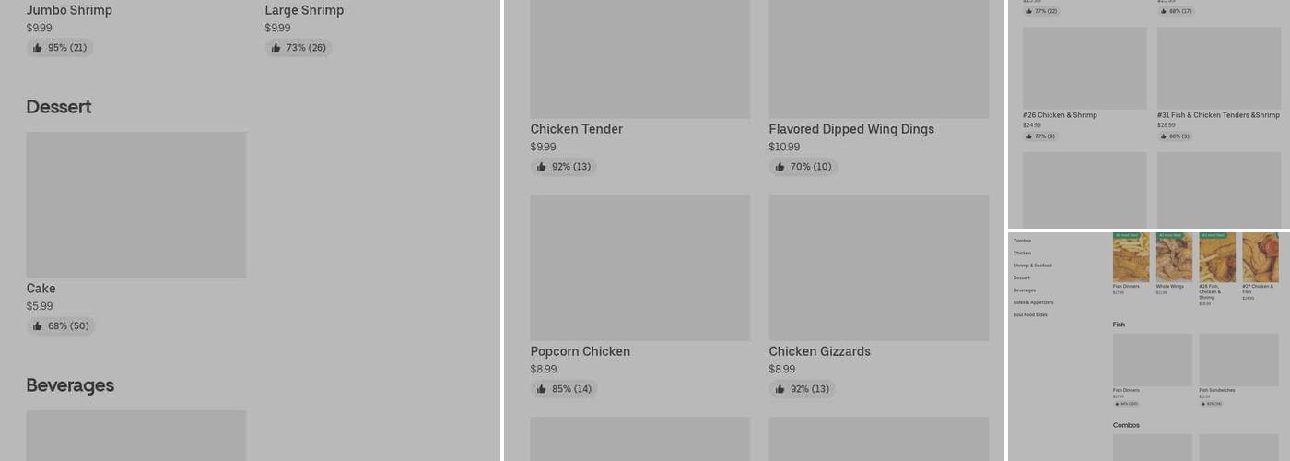Open the Beverages category in sidebar
This screenshot has height=461, width=1290.
(1025, 290)
